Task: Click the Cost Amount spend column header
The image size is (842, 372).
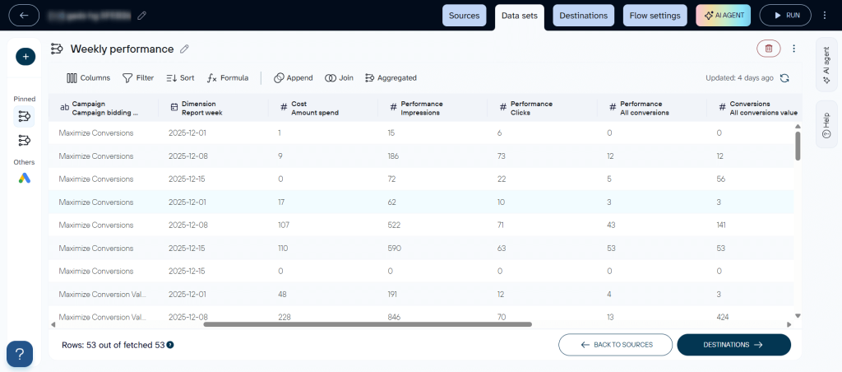Action: (322, 108)
